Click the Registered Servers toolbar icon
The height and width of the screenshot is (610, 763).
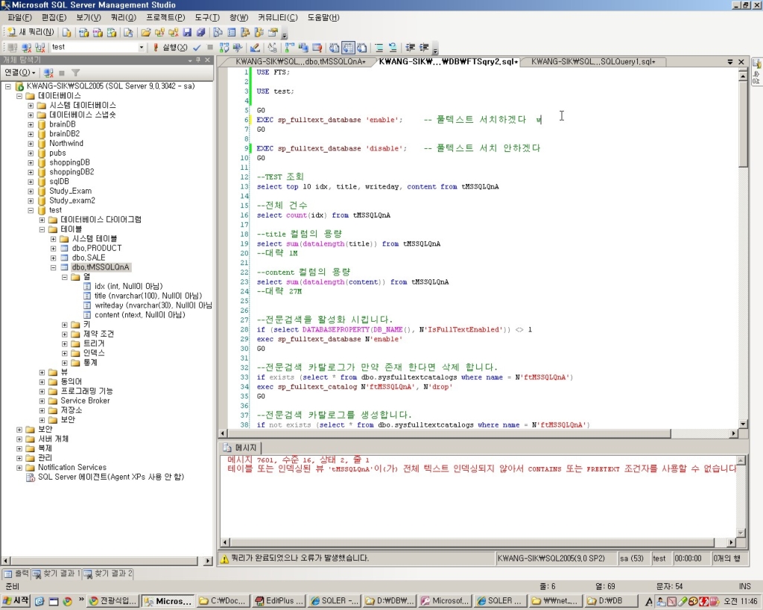218,32
